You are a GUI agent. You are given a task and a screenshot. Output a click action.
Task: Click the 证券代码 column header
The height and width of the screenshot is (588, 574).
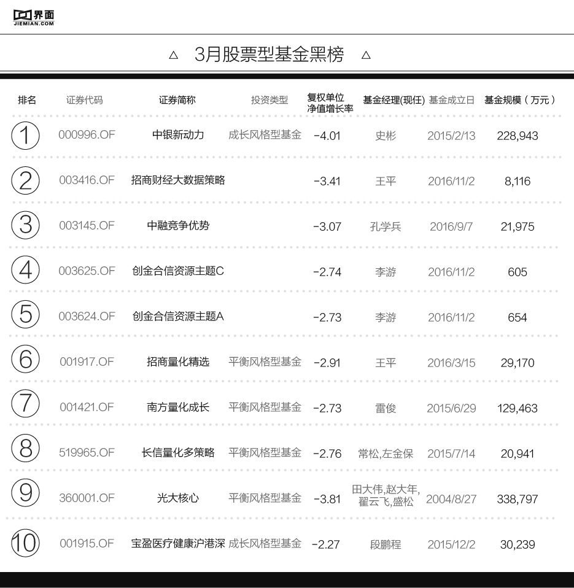[85, 100]
